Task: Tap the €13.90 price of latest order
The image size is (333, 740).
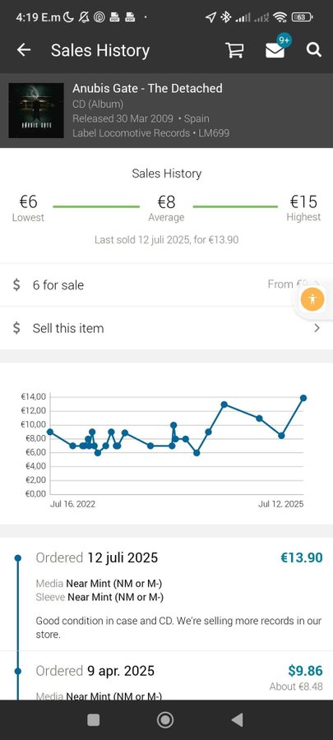Action: [302, 557]
